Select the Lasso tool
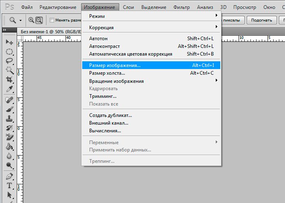This screenshot has height=203, width=285. (x=9, y=61)
